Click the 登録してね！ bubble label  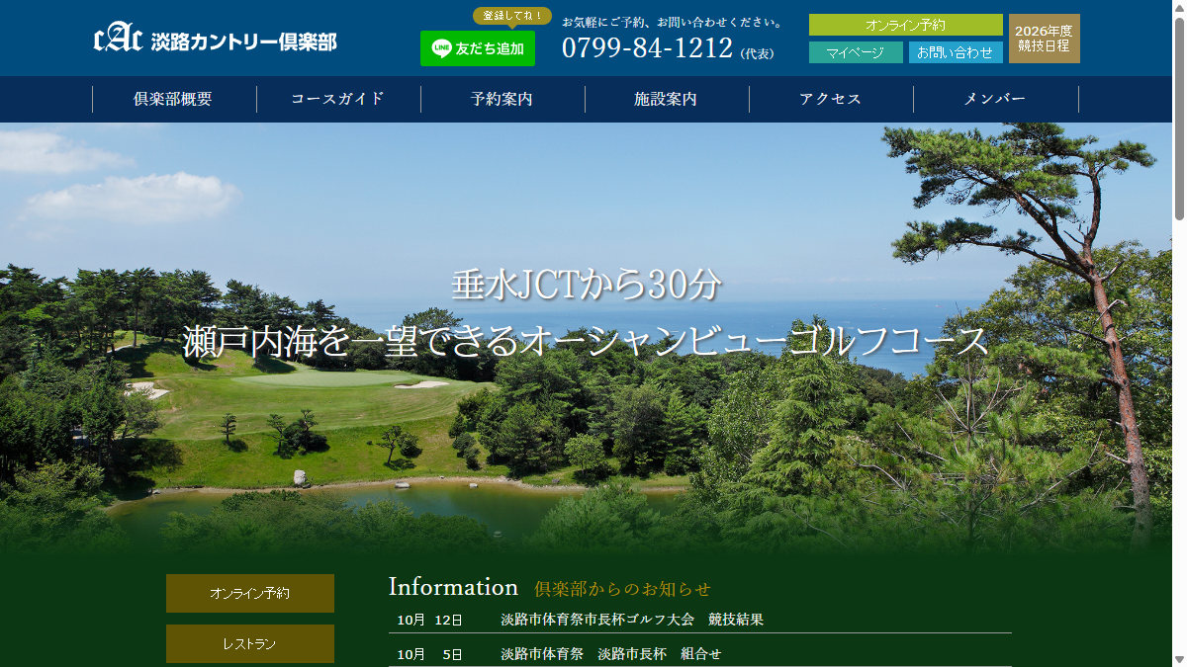click(x=512, y=16)
